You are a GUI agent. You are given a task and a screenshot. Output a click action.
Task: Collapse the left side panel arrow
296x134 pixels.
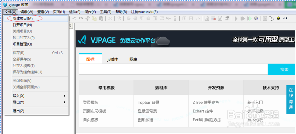(70, 26)
